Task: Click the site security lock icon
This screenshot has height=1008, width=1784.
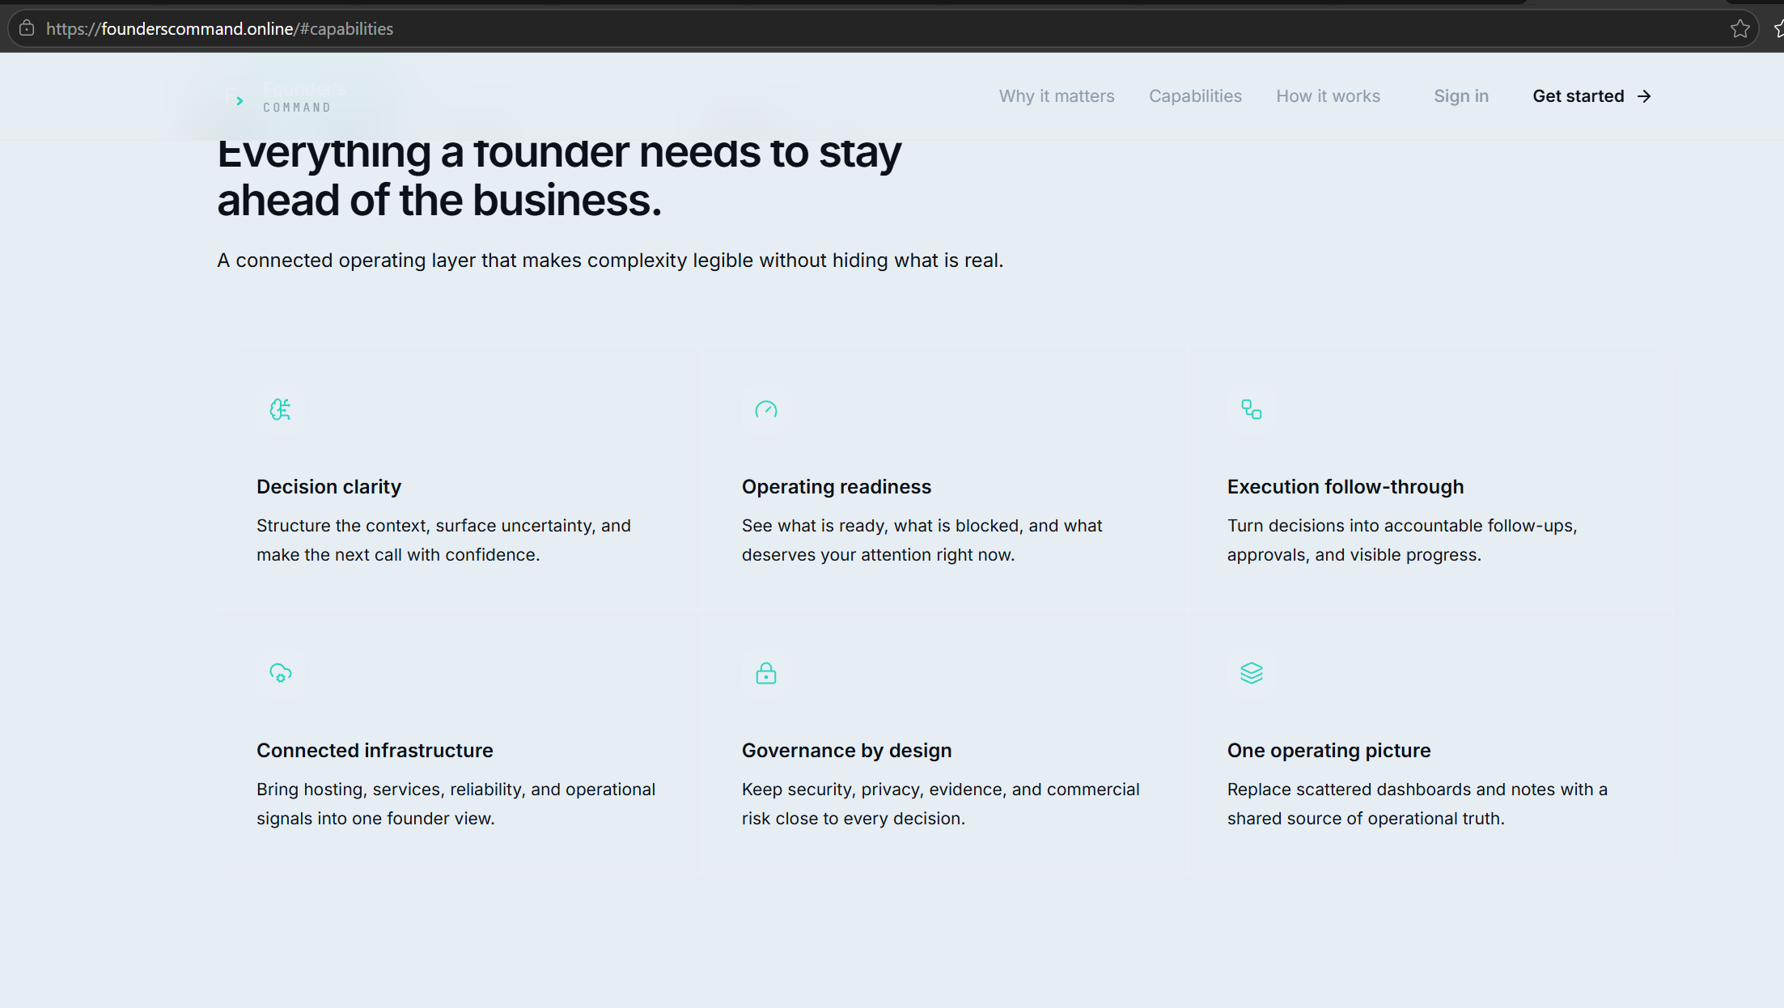Action: [x=27, y=28]
